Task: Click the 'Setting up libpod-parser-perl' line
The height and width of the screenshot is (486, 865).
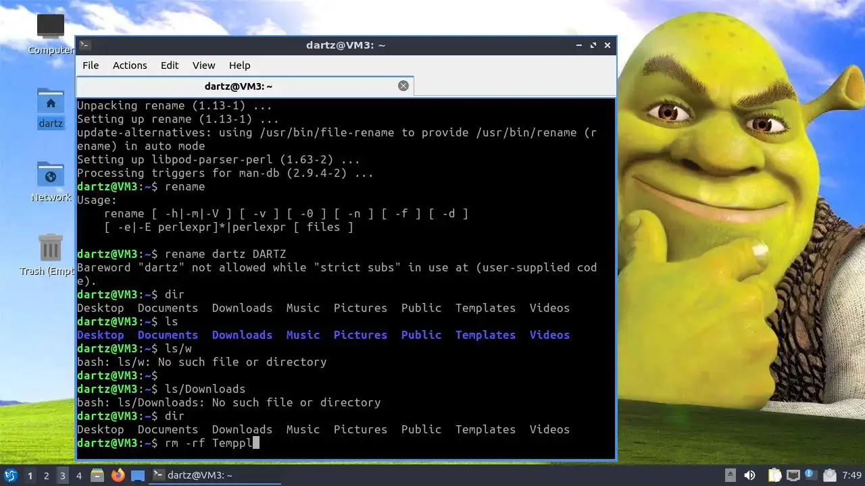Action: (x=218, y=159)
